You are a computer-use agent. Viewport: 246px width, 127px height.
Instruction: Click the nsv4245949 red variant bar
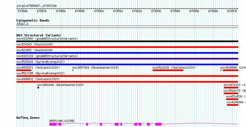(232, 105)
